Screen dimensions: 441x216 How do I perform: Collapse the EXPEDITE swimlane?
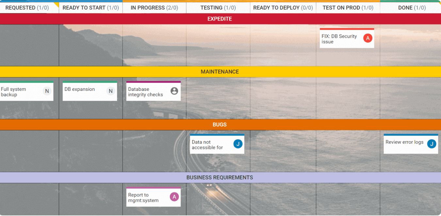(220, 19)
